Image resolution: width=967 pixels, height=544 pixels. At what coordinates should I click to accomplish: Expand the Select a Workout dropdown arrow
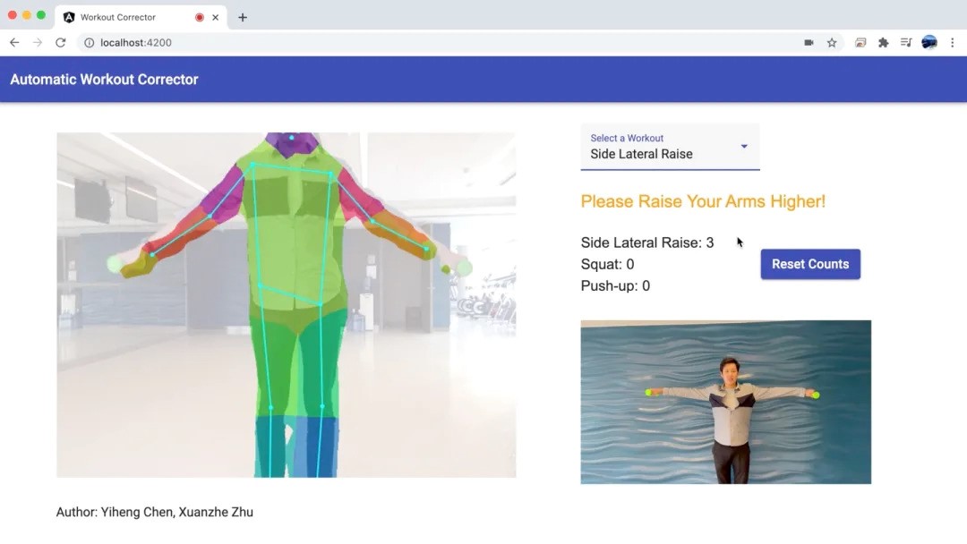click(743, 147)
